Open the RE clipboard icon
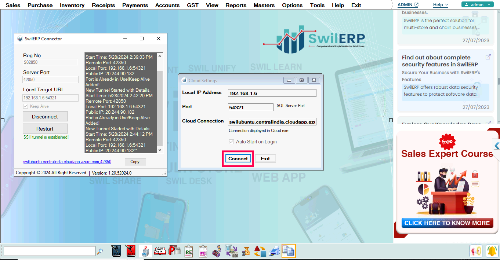This screenshot has width=500, height=260. click(189, 251)
